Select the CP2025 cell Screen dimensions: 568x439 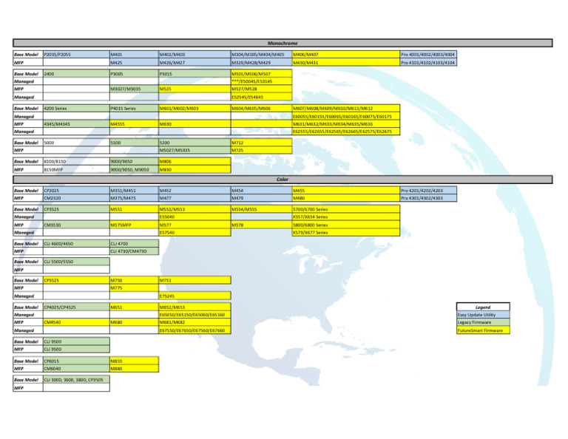point(76,191)
